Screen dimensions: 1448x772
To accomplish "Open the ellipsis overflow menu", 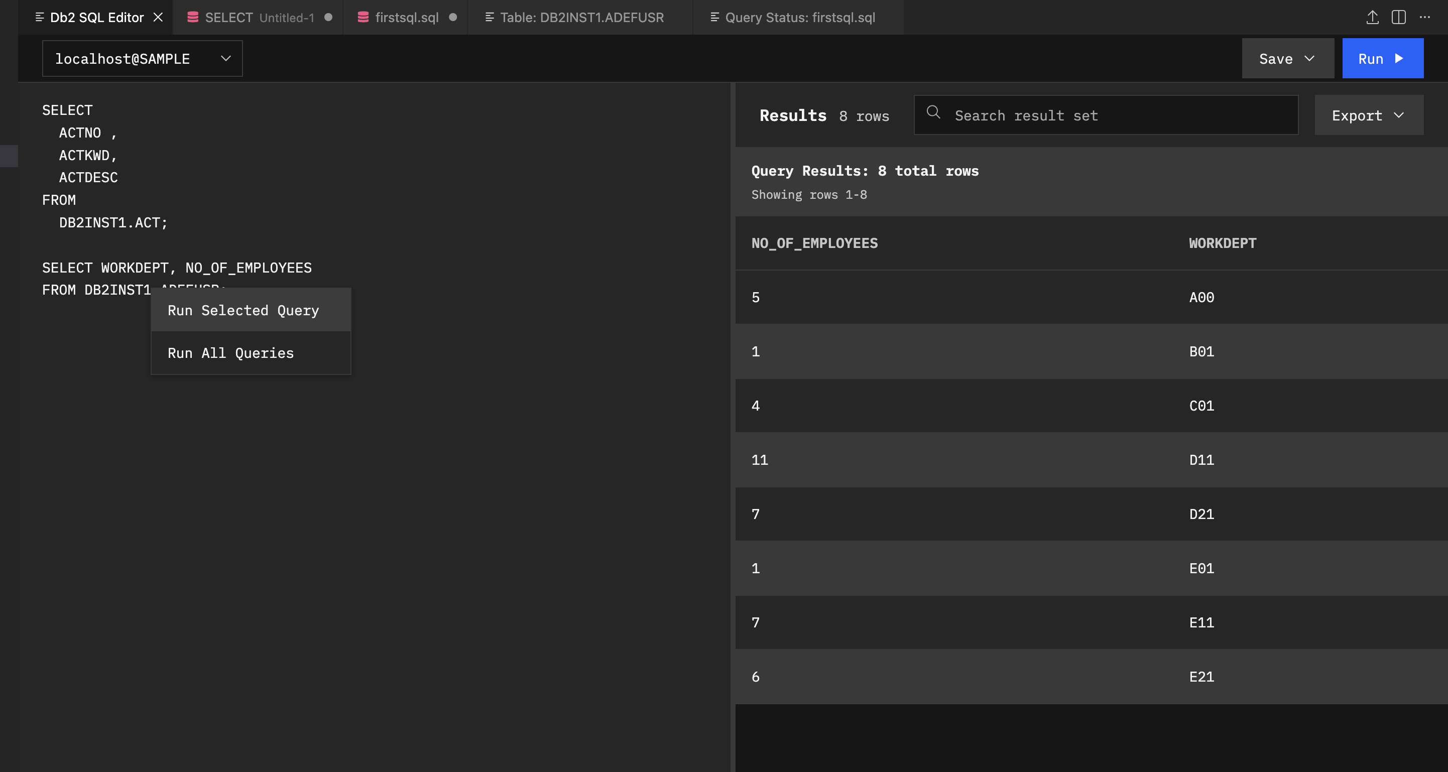I will pos(1425,18).
